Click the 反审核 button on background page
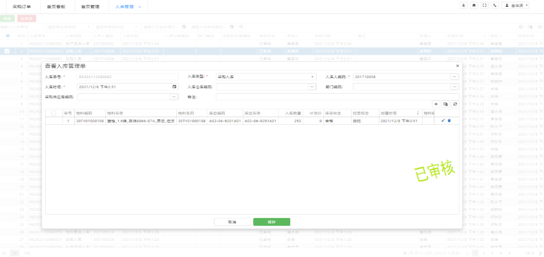Image resolution: width=544 pixels, height=257 pixels. [26, 19]
